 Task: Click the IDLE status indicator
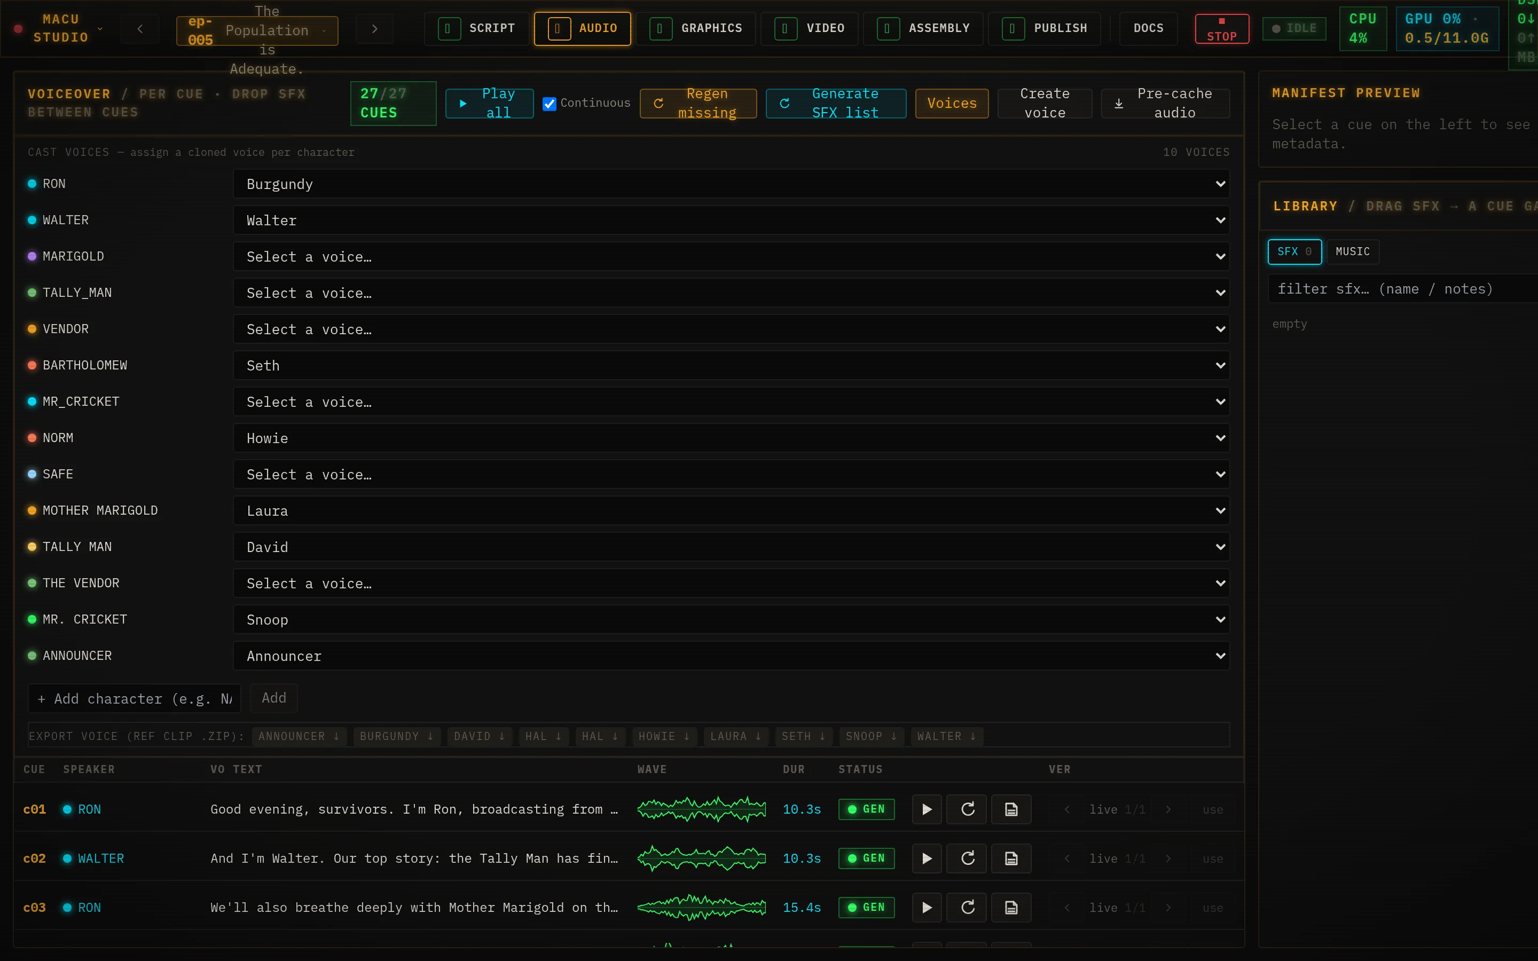pos(1294,29)
